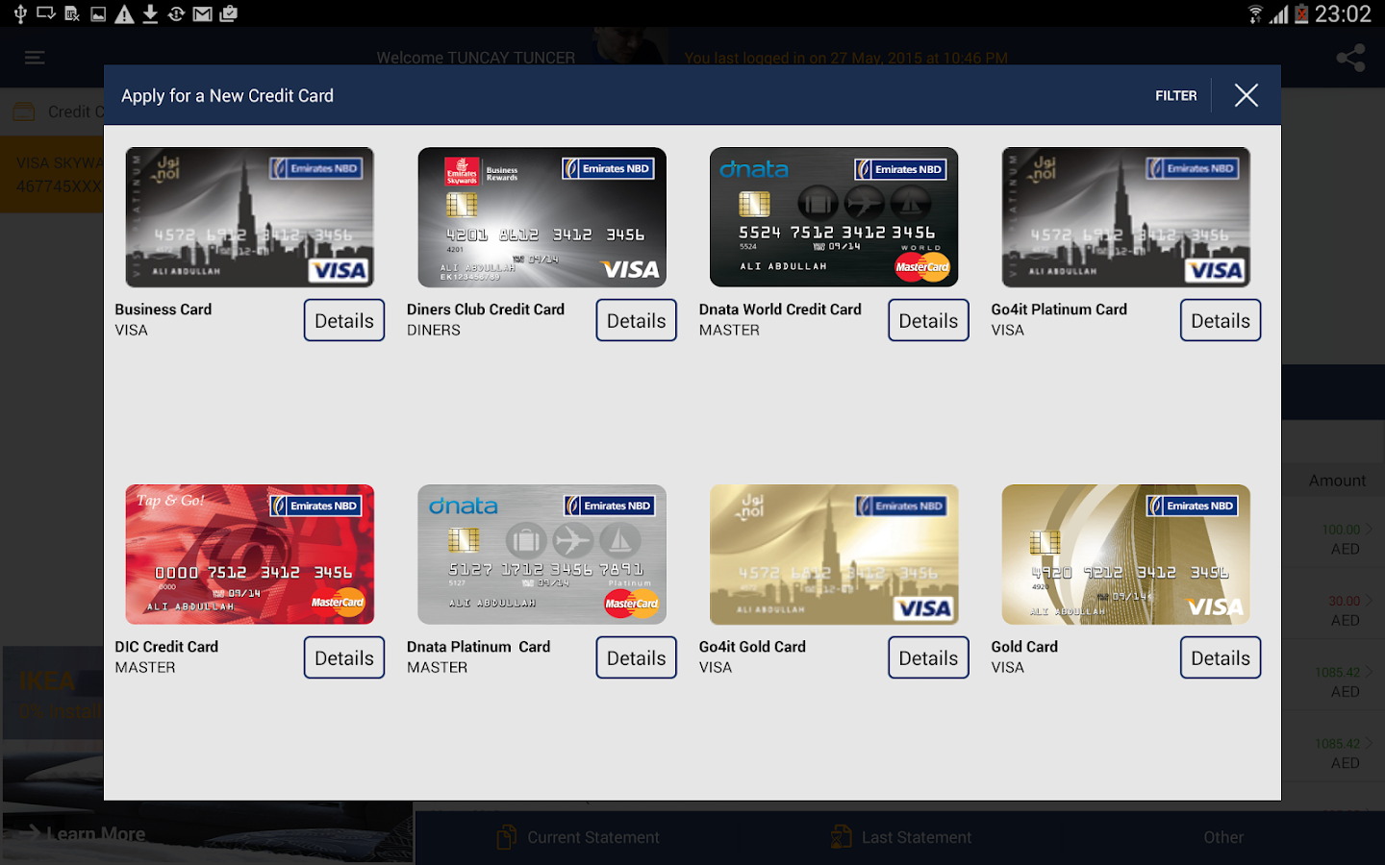Click the Current Statement document icon

(x=506, y=837)
